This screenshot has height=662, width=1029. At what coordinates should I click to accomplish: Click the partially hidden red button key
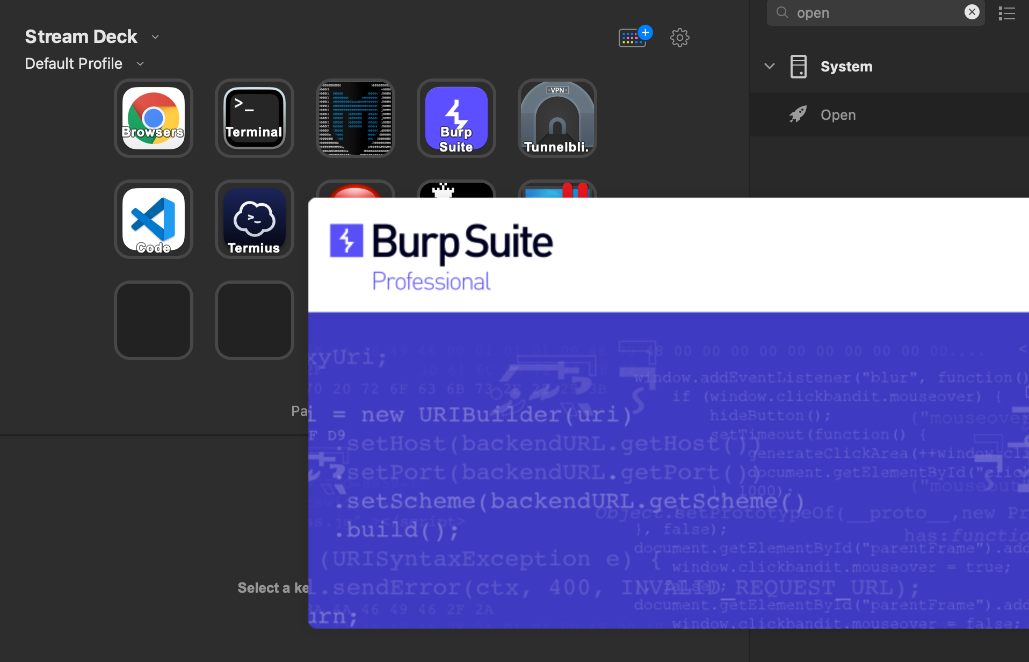coord(355,190)
